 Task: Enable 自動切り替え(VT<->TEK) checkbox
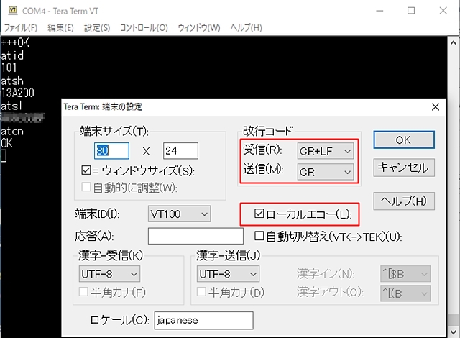260,235
